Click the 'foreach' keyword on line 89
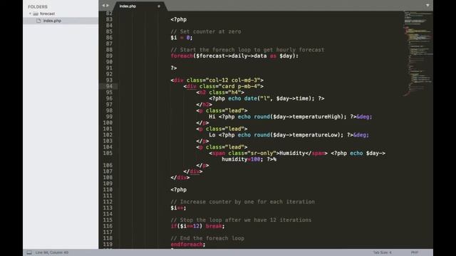The width and height of the screenshot is (456, 256). pyautogui.click(x=182, y=55)
